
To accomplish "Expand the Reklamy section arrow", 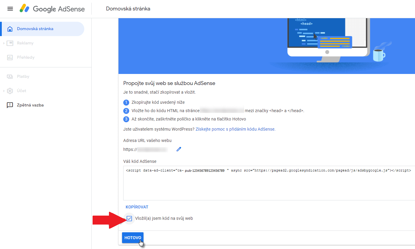I will (x=4, y=43).
